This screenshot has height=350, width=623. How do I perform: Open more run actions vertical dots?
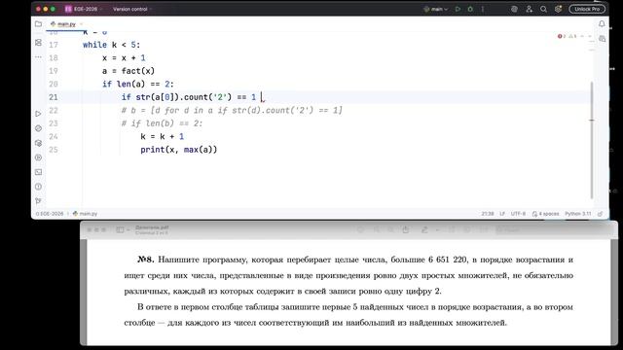tap(483, 9)
